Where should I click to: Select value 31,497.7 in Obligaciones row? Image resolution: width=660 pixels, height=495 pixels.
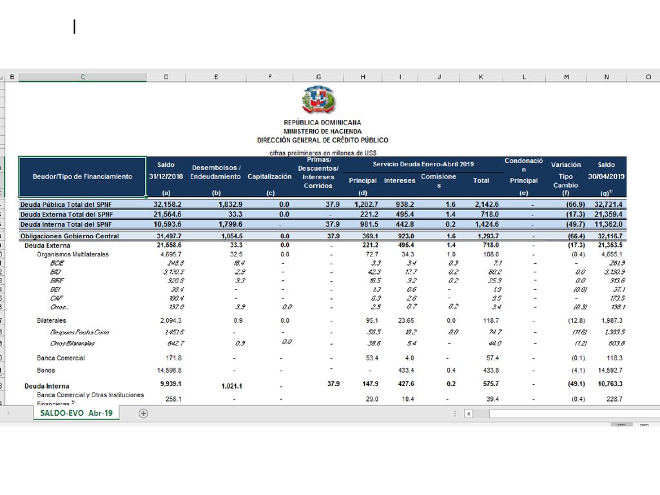point(170,236)
